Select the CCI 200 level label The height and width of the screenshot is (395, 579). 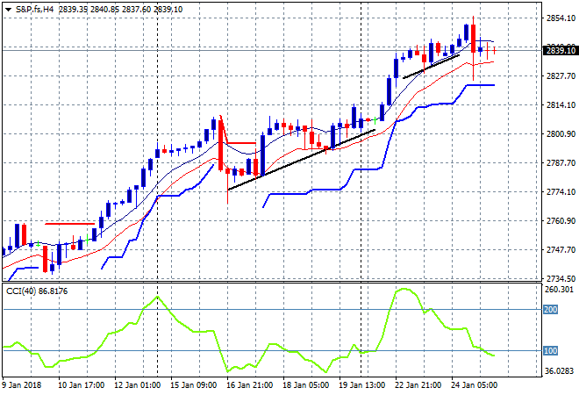[551, 310]
